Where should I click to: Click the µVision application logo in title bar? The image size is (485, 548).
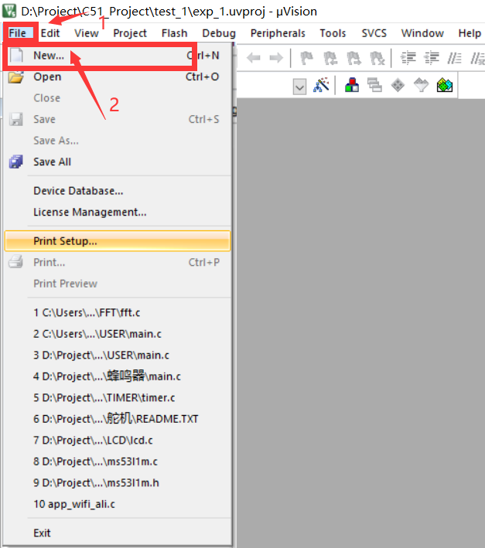(9, 11)
